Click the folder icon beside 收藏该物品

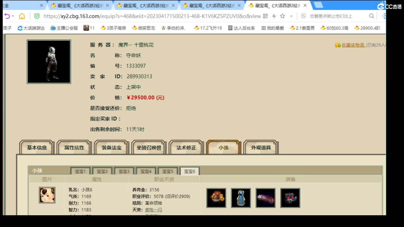point(338,45)
